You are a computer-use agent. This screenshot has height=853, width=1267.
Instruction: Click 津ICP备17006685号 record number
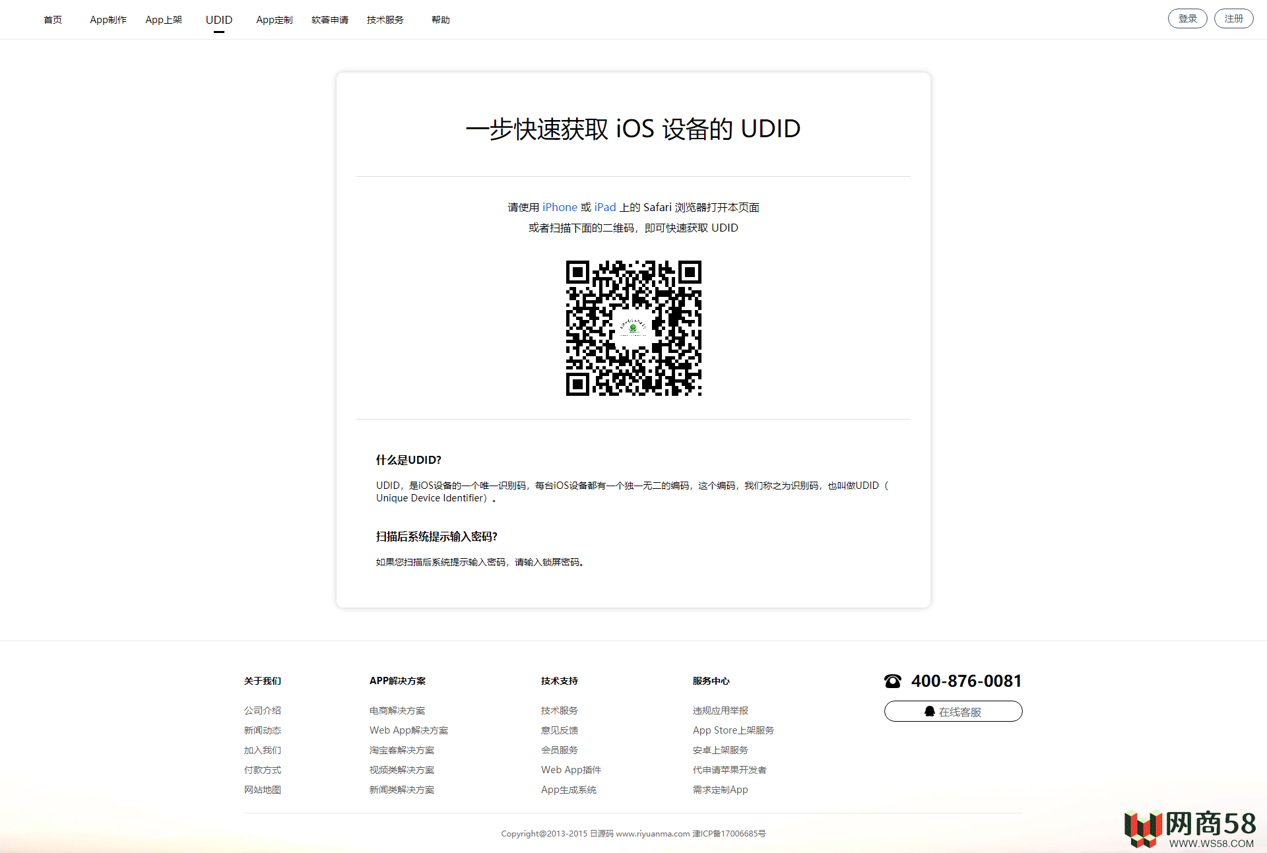(729, 834)
